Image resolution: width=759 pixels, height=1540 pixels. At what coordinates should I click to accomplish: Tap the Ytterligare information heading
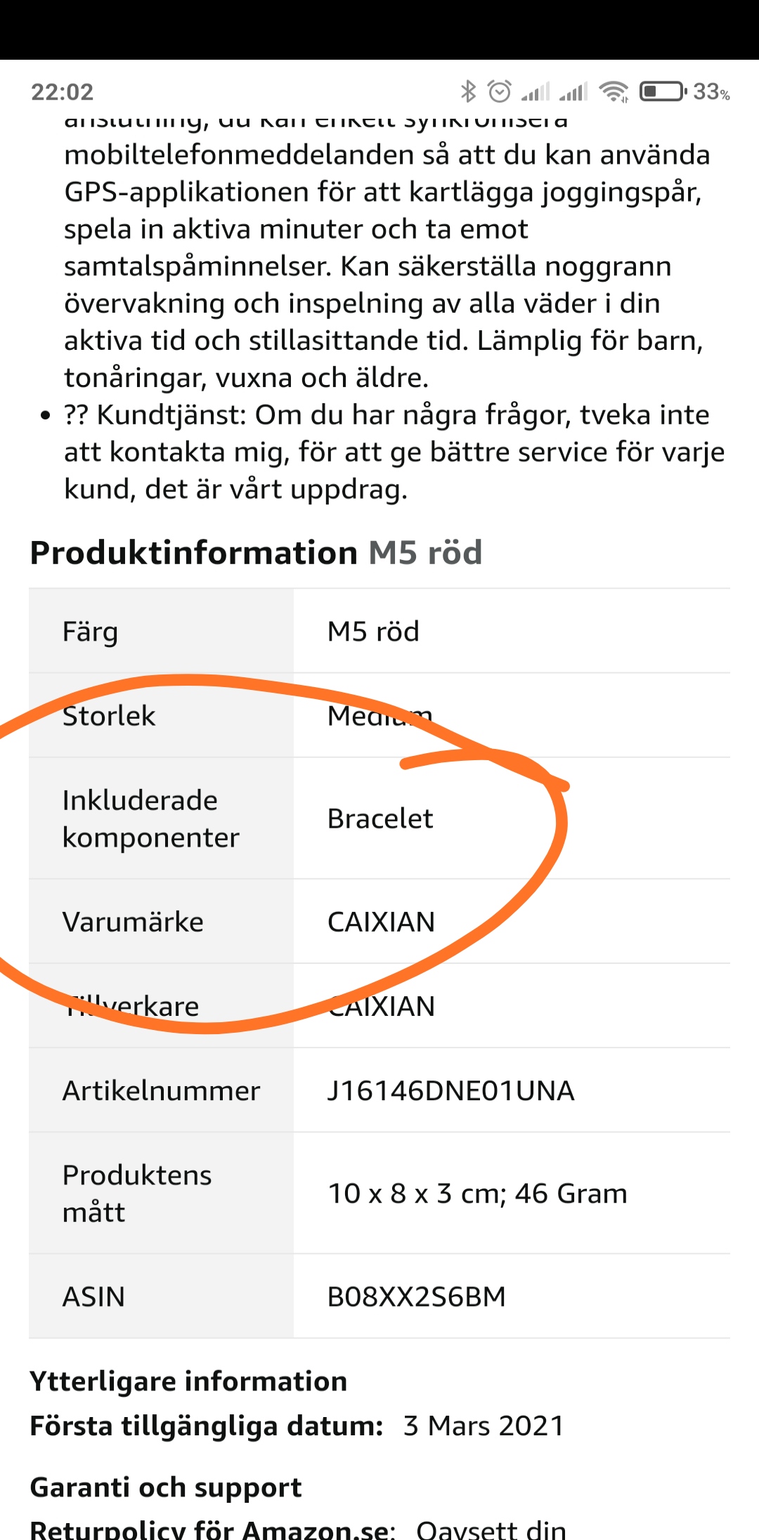[188, 1381]
